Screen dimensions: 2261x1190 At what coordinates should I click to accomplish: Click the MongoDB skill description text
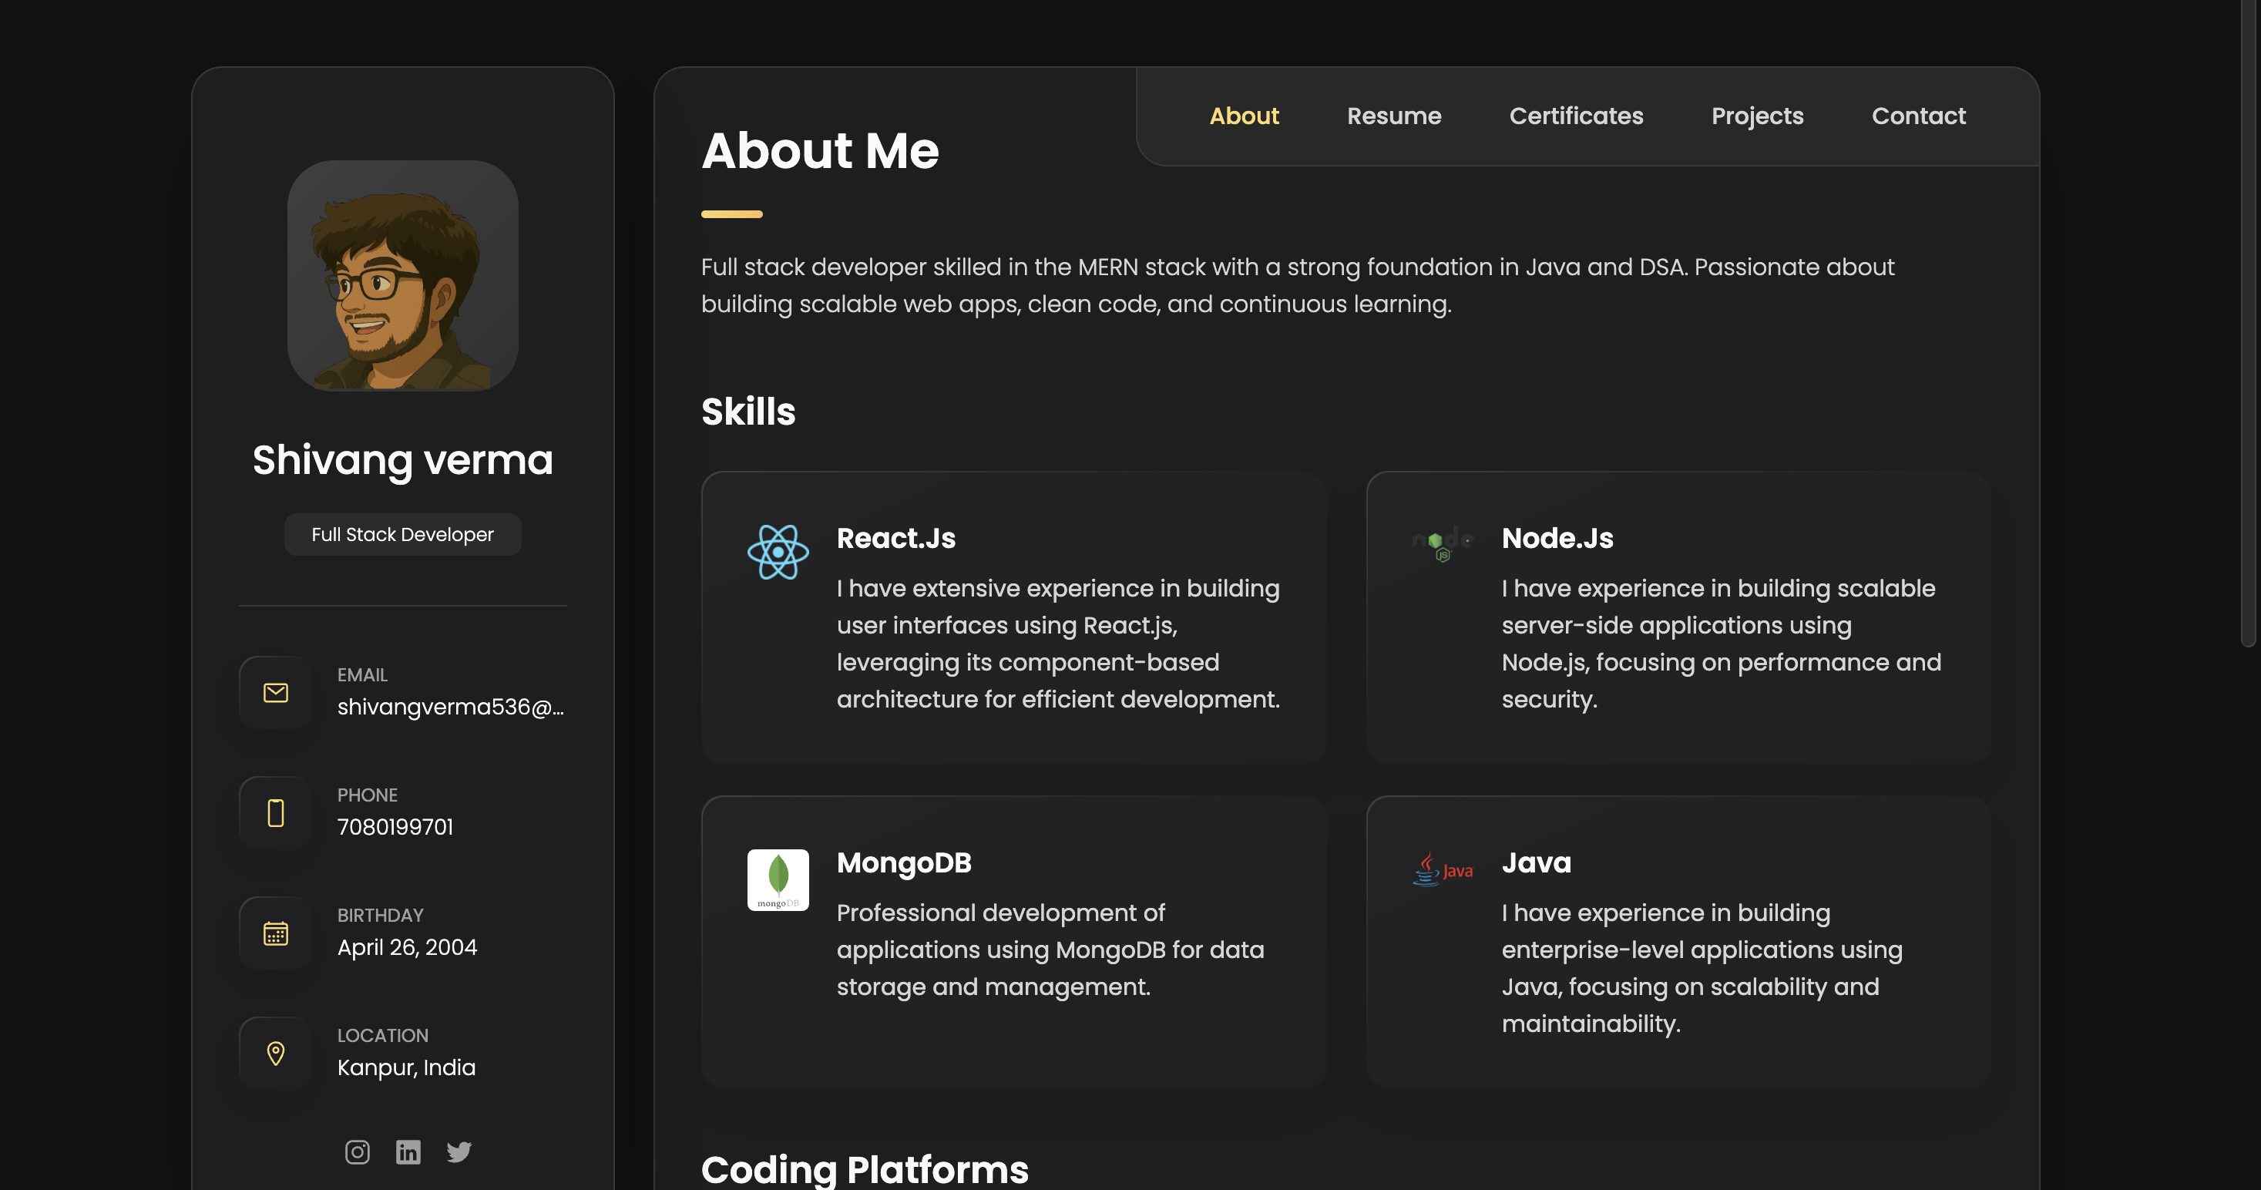coord(1050,950)
